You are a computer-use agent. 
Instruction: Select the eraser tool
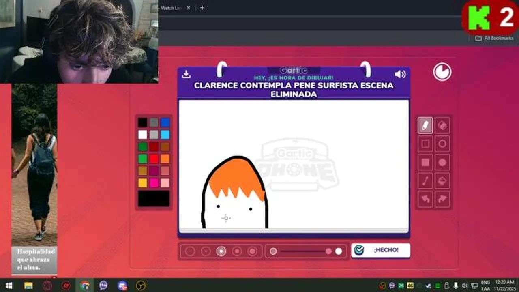point(442,125)
